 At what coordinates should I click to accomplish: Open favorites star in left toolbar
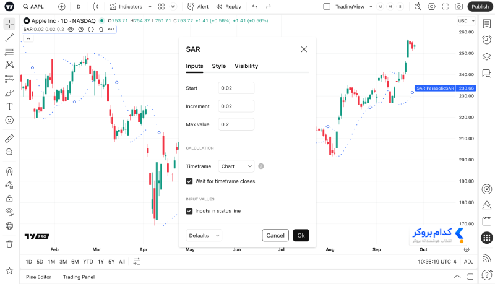pos(9,271)
